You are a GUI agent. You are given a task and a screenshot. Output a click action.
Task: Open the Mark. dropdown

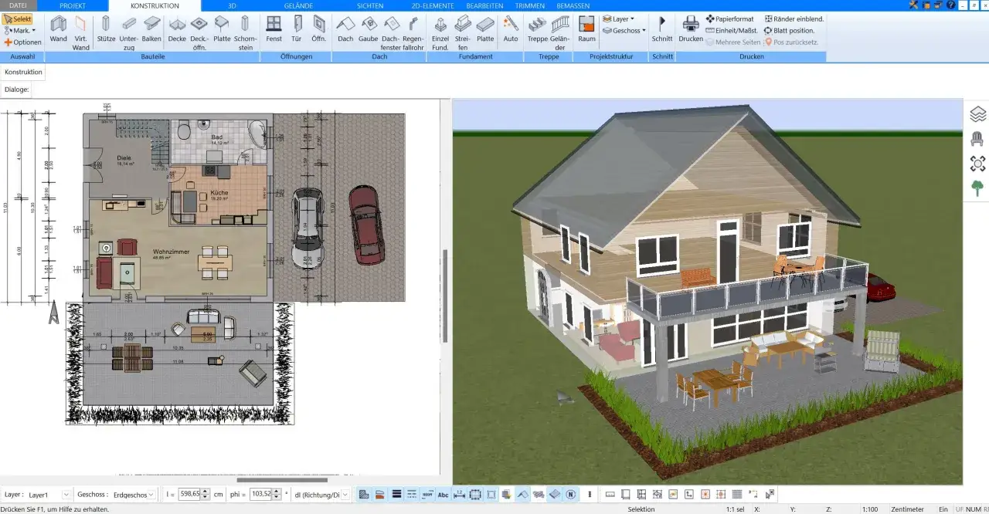point(19,30)
